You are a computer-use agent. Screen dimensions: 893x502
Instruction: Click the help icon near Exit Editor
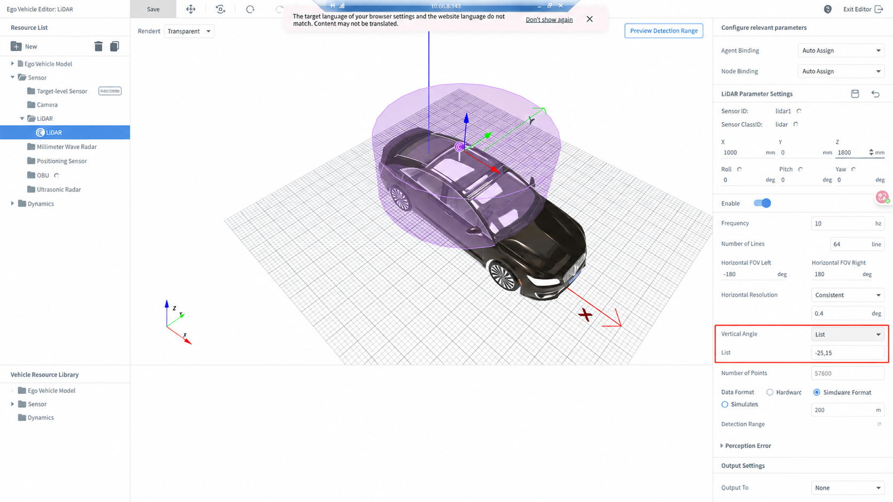pyautogui.click(x=827, y=9)
